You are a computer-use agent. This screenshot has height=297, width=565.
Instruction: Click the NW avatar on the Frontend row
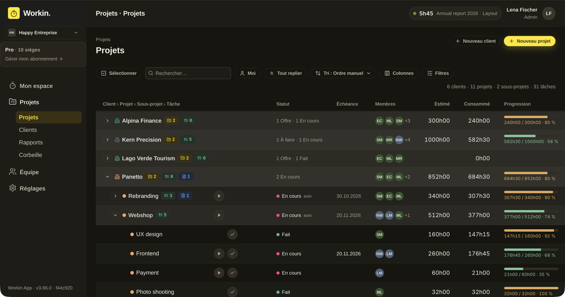(379, 254)
